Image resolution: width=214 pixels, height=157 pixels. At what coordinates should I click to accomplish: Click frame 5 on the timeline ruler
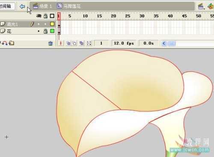(70, 16)
